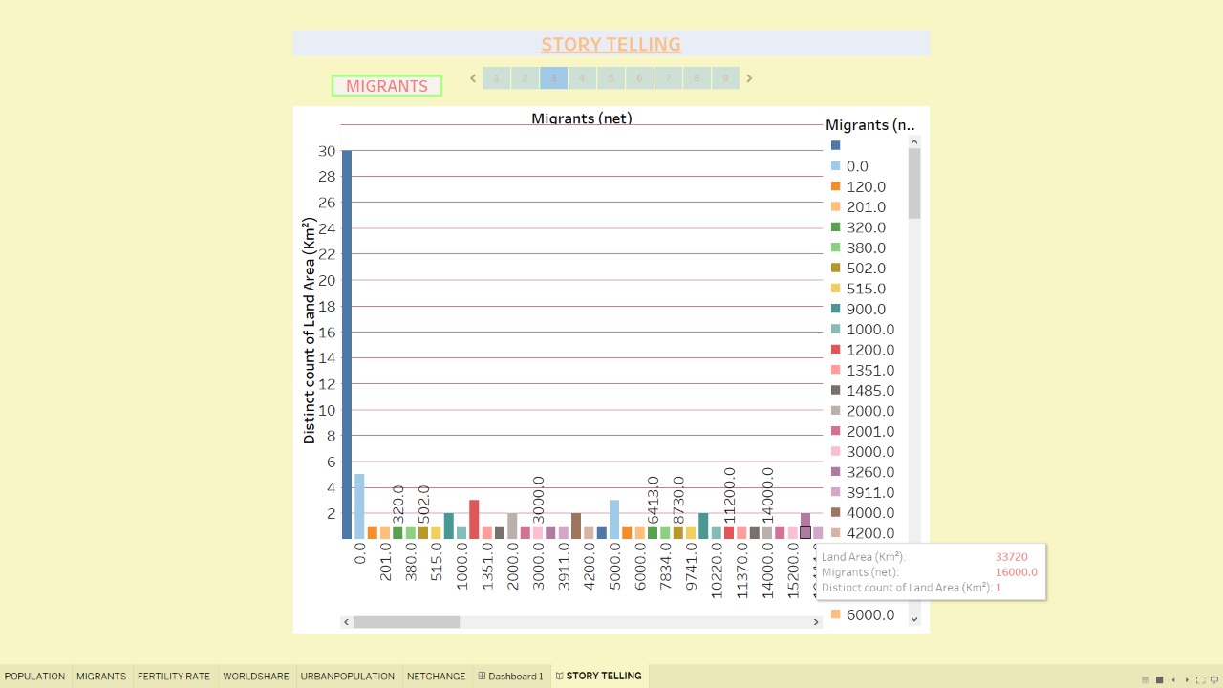This screenshot has width=1223, height=688.
Task: Switch to WORLDSHARE sheet tab
Action: (x=256, y=676)
